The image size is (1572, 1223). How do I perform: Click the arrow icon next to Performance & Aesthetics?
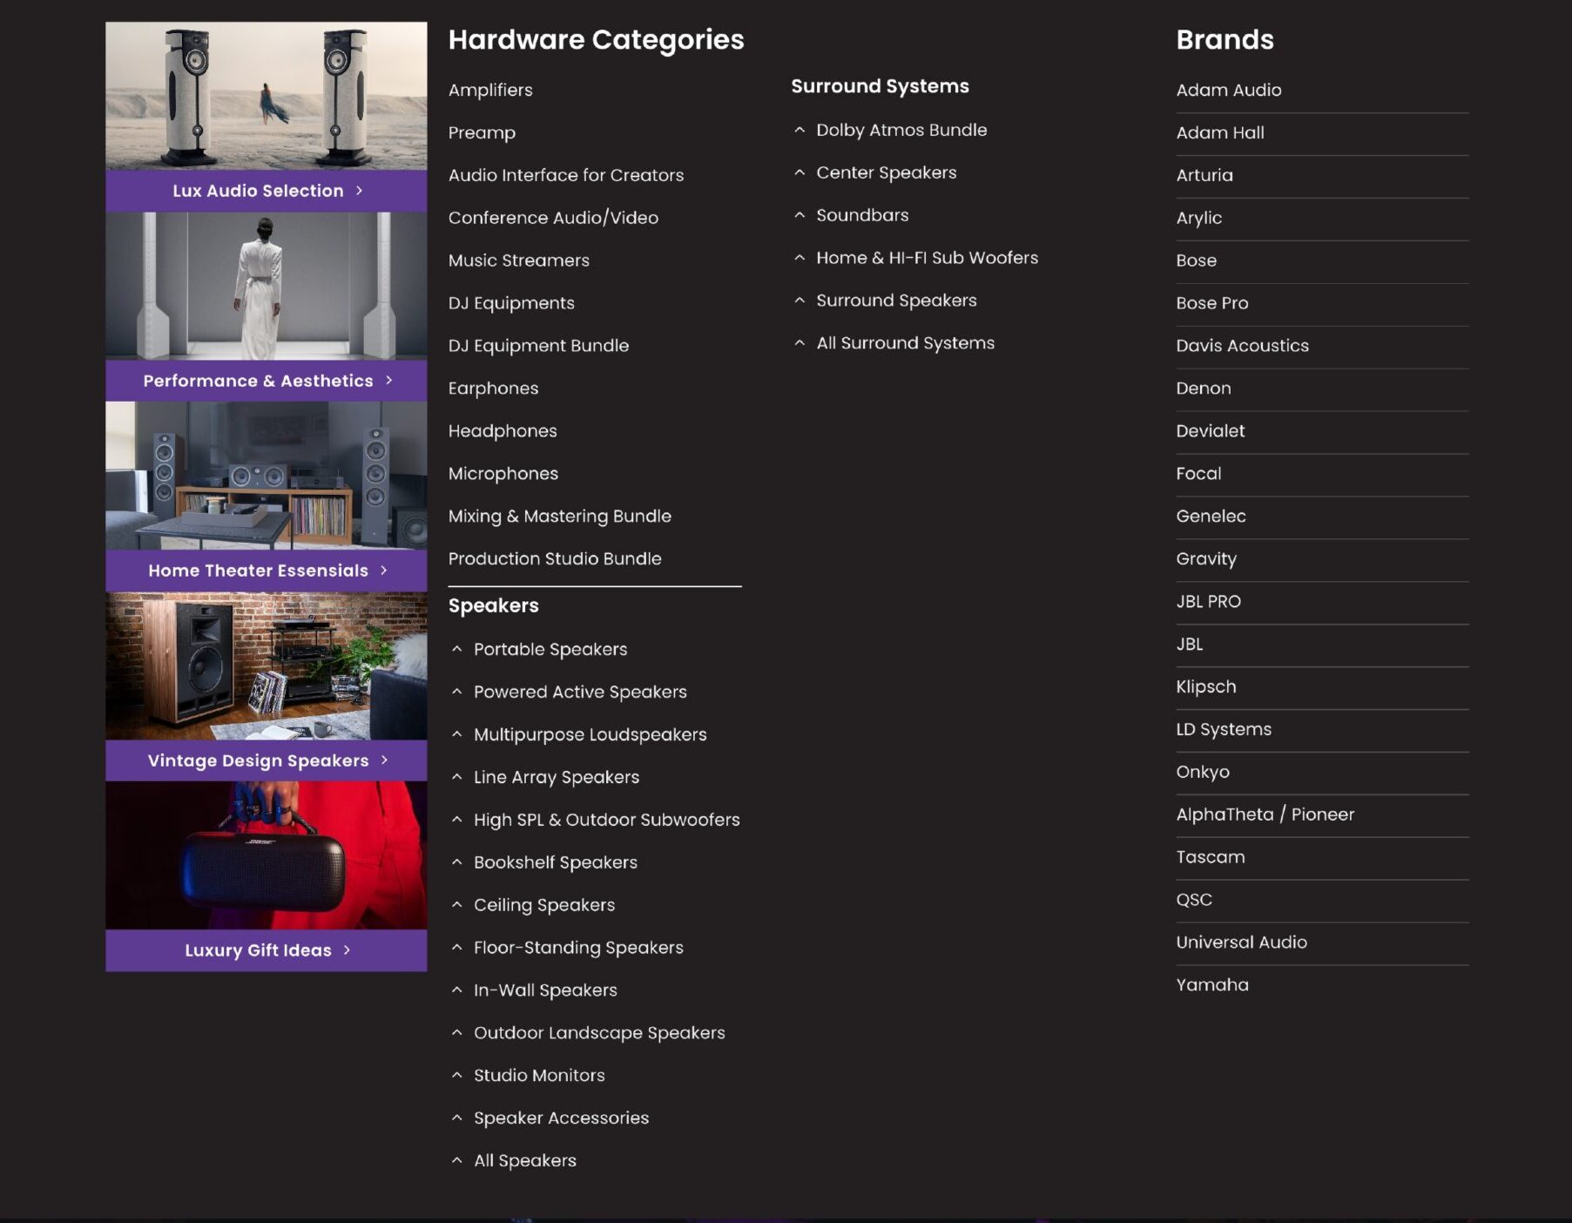(x=388, y=381)
